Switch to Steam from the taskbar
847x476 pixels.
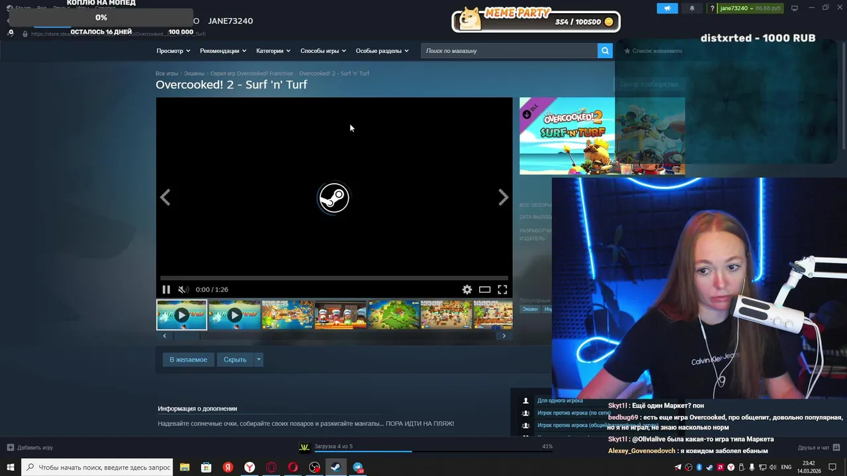[x=336, y=467]
